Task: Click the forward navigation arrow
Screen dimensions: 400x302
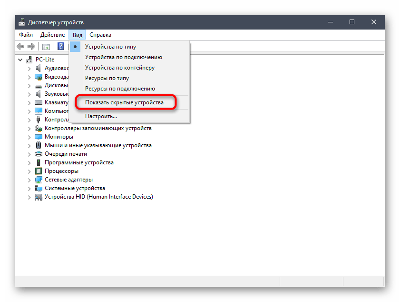Action: click(31, 46)
